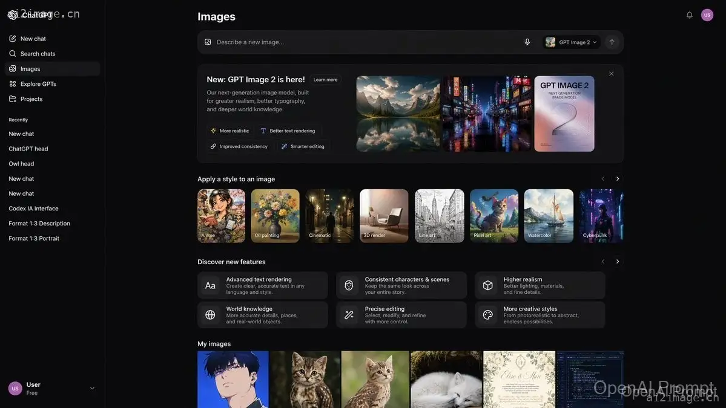This screenshot has width=726, height=408.
Task: Click the Higher realism feature card
Action: pyautogui.click(x=540, y=285)
